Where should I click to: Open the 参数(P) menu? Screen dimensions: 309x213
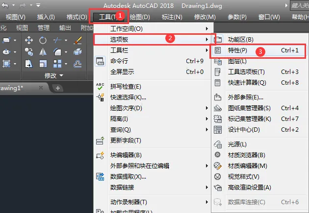[237, 17]
